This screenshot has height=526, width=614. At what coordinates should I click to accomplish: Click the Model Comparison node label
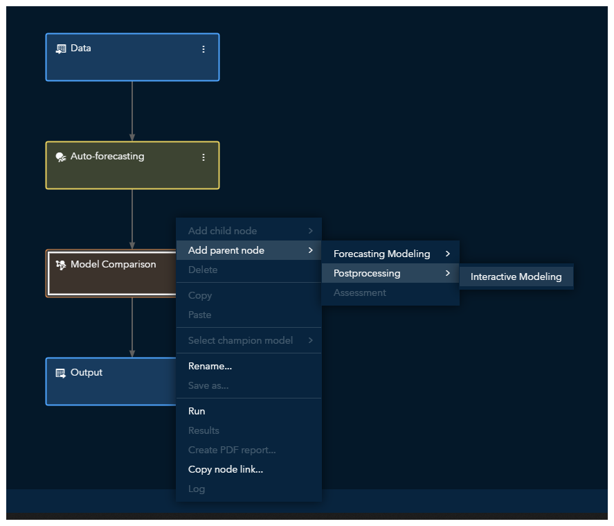(114, 264)
